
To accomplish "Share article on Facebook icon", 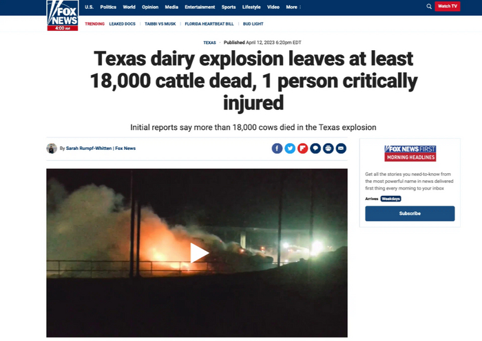I will pos(277,148).
